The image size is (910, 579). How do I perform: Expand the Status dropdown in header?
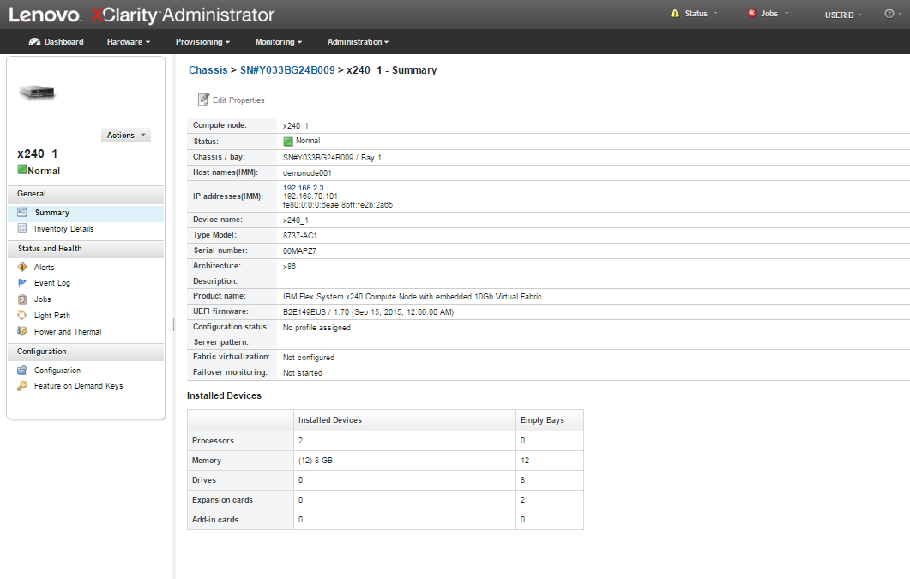(x=695, y=14)
